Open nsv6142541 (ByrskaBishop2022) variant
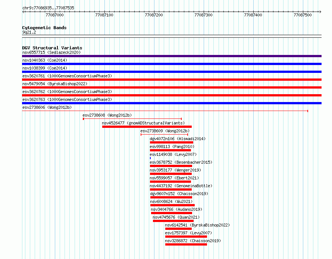Screen dimensions: 332x259 [x=197, y=225]
